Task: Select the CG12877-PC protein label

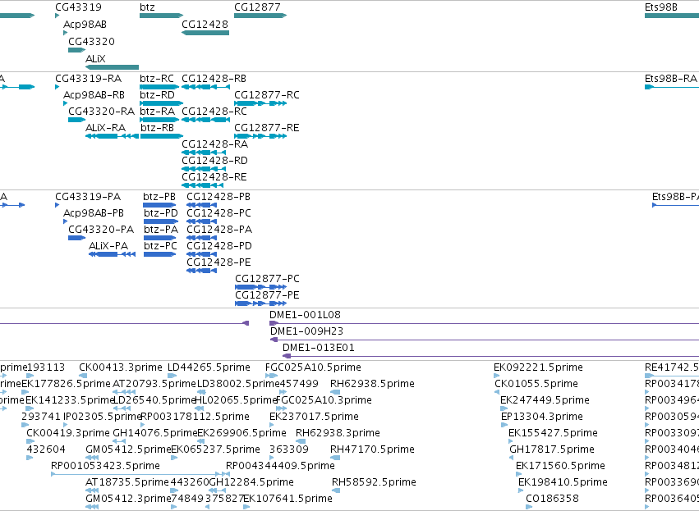Action: [268, 279]
